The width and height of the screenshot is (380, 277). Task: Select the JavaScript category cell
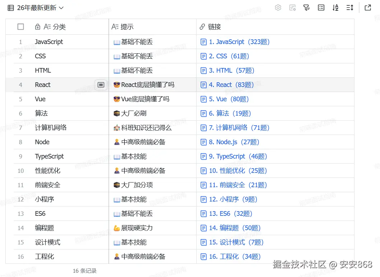click(x=68, y=42)
